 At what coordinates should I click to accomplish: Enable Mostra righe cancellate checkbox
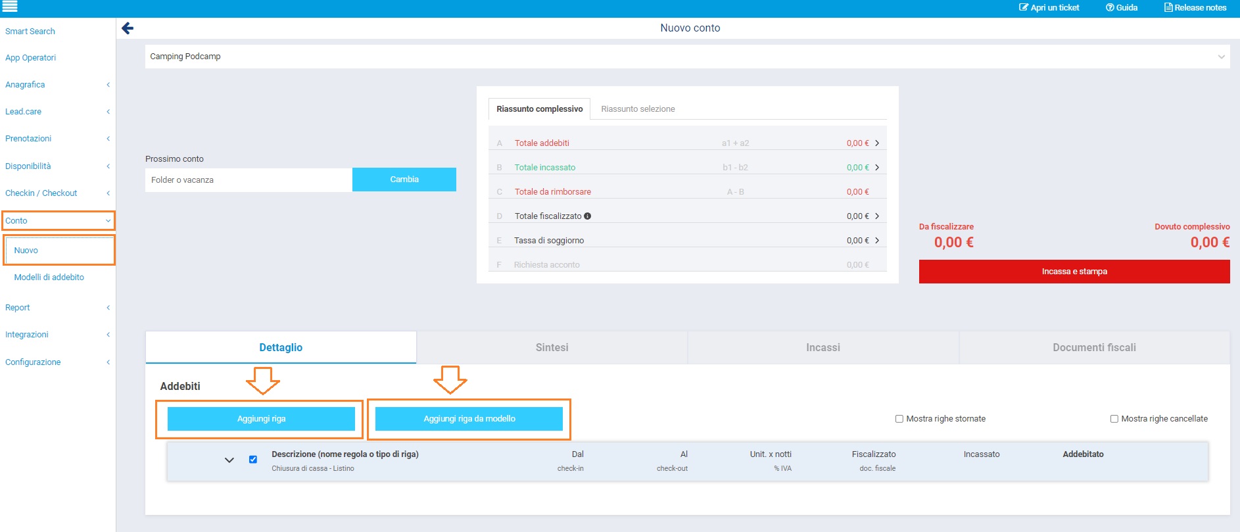(x=1114, y=419)
